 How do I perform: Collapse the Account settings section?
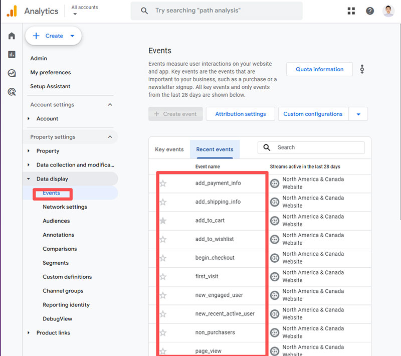tap(110, 105)
